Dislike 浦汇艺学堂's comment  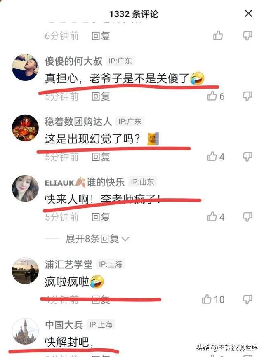coord(247,299)
